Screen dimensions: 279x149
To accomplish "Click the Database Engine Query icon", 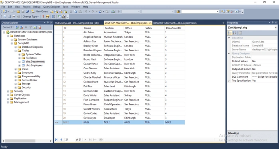I will tap(52, 12).
